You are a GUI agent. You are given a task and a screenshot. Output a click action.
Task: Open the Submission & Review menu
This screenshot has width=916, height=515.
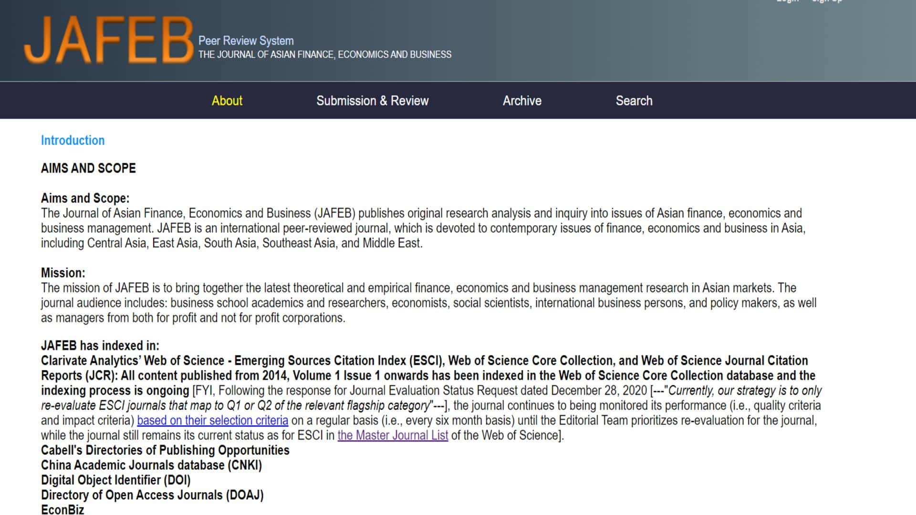(x=373, y=101)
